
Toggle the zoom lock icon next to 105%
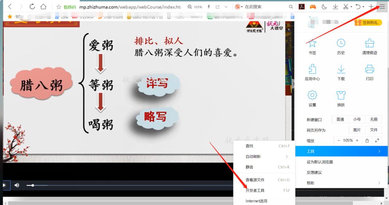(x=367, y=140)
